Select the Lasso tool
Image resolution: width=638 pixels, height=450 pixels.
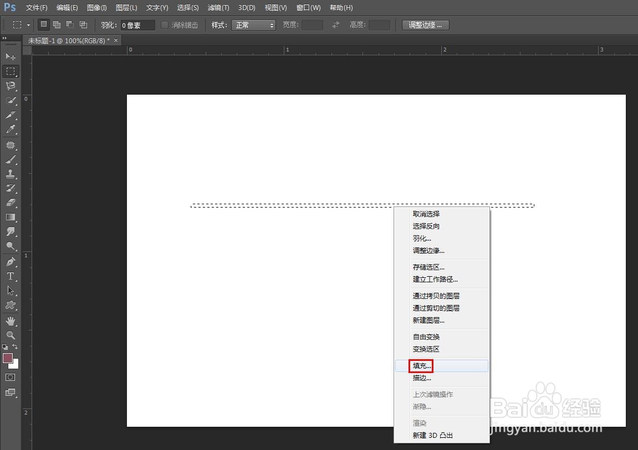pyautogui.click(x=10, y=86)
